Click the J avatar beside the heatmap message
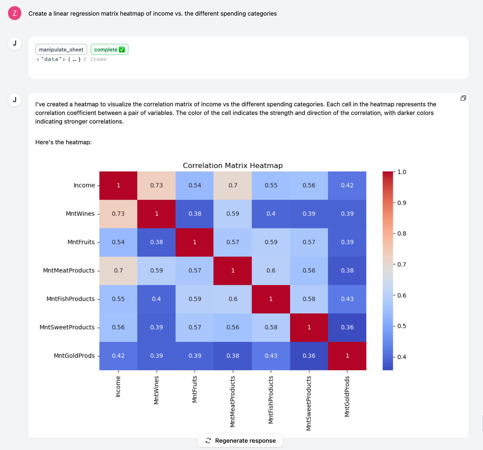The width and height of the screenshot is (483, 450). tap(15, 100)
